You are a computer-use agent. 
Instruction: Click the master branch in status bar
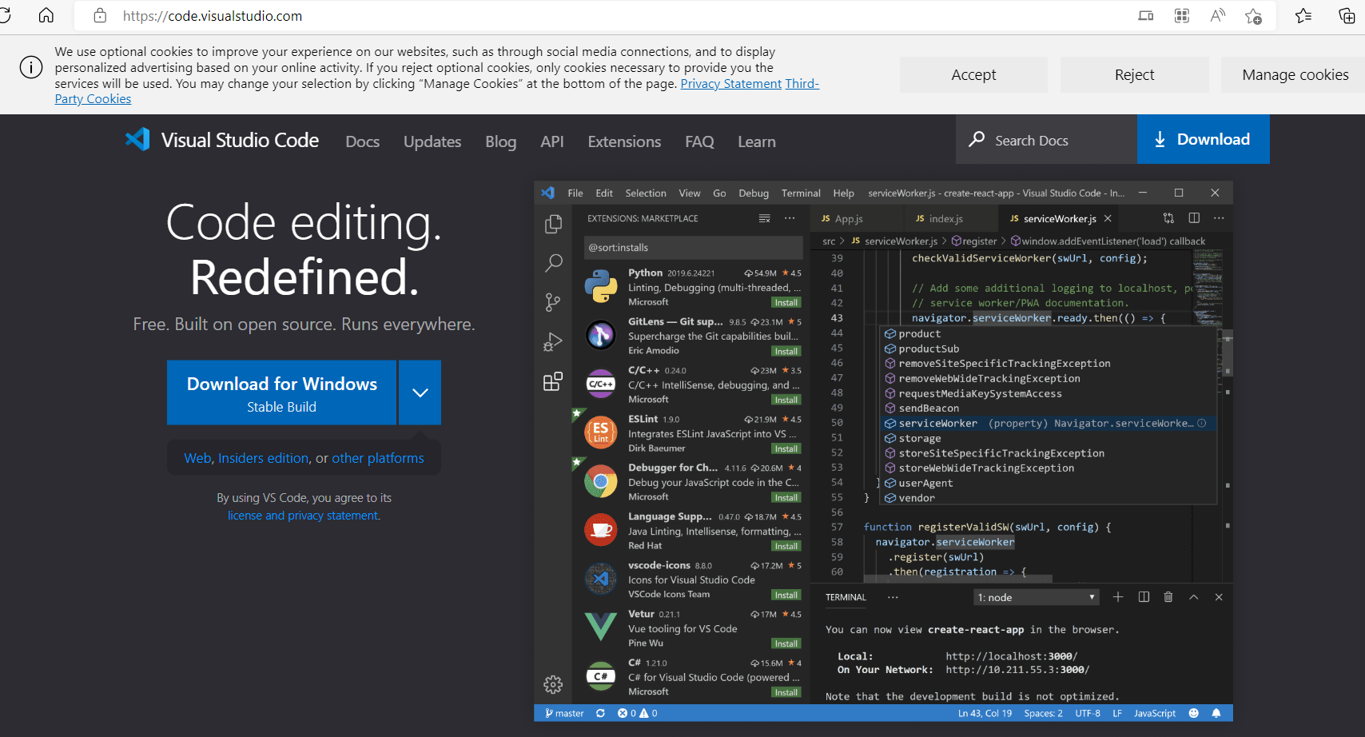point(565,713)
